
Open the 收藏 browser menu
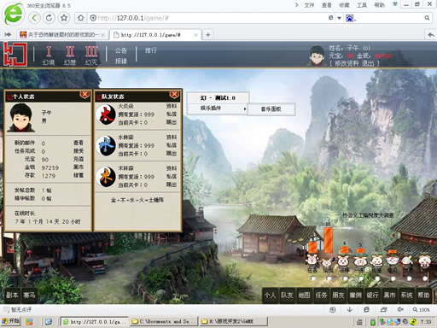(x=344, y=5)
